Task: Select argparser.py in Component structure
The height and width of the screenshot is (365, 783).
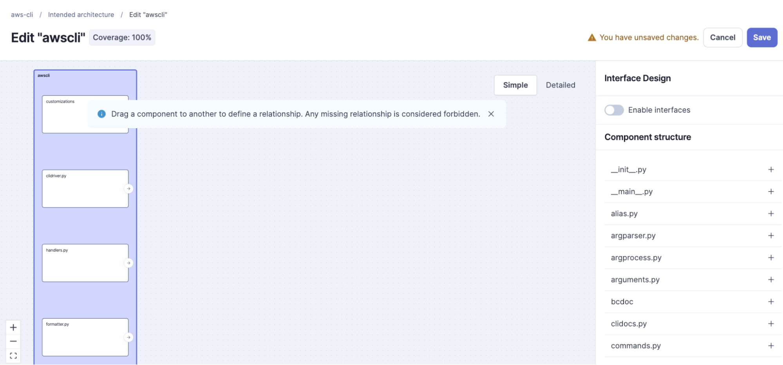Action: click(x=633, y=235)
